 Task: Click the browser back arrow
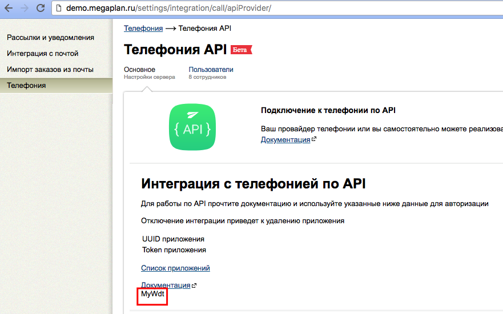click(9, 9)
